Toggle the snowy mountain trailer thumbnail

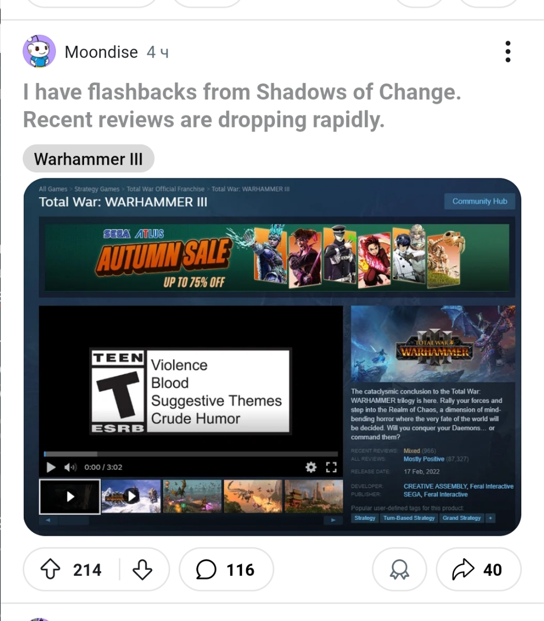tap(131, 496)
